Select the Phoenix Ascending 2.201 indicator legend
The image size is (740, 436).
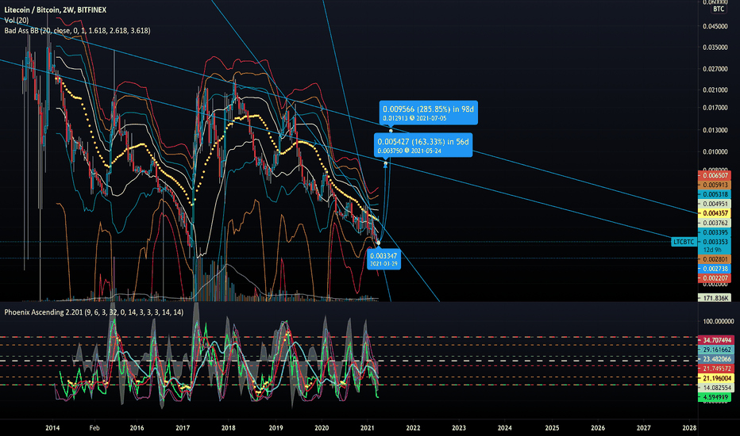click(x=94, y=312)
